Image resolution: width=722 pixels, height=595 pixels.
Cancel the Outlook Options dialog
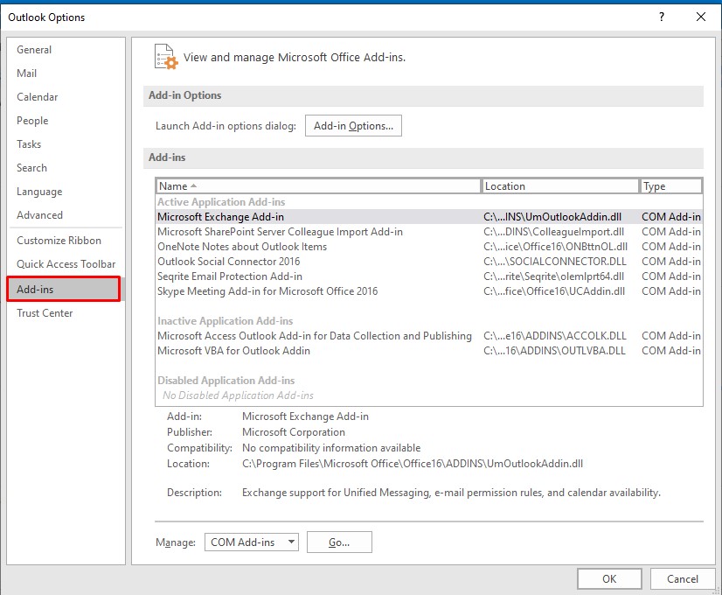coord(682,578)
